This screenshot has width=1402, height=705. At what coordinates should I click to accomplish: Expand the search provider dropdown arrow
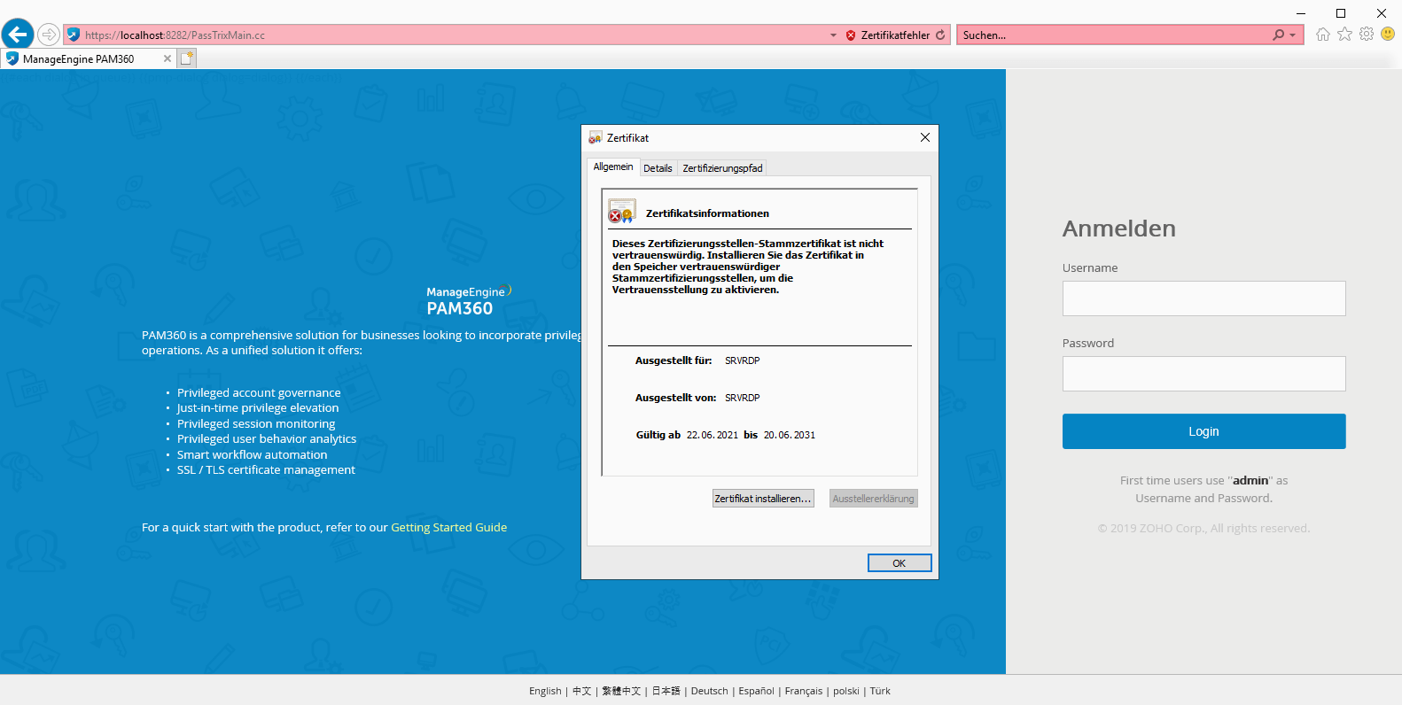click(1293, 35)
